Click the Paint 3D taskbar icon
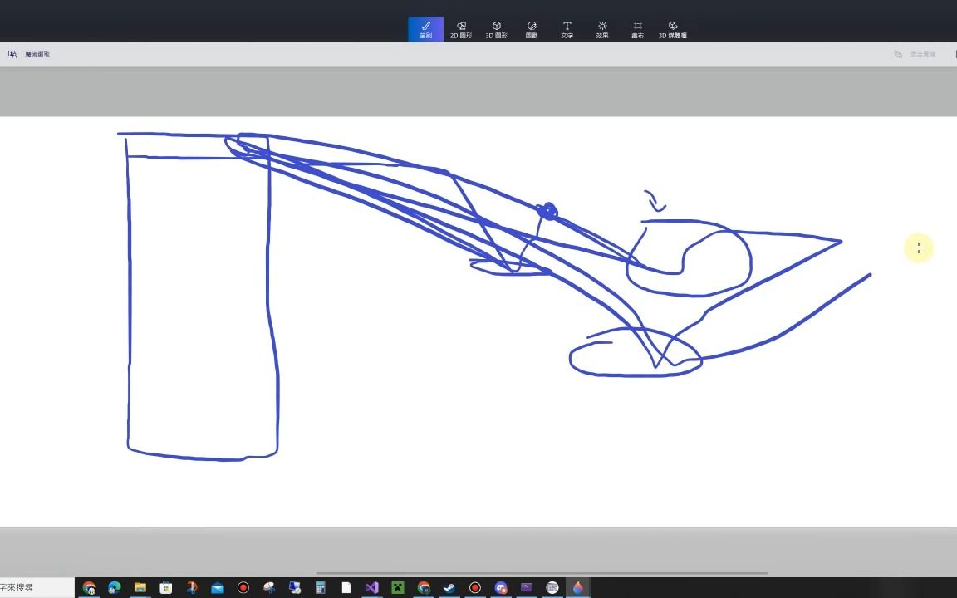The width and height of the screenshot is (957, 598). [577, 588]
